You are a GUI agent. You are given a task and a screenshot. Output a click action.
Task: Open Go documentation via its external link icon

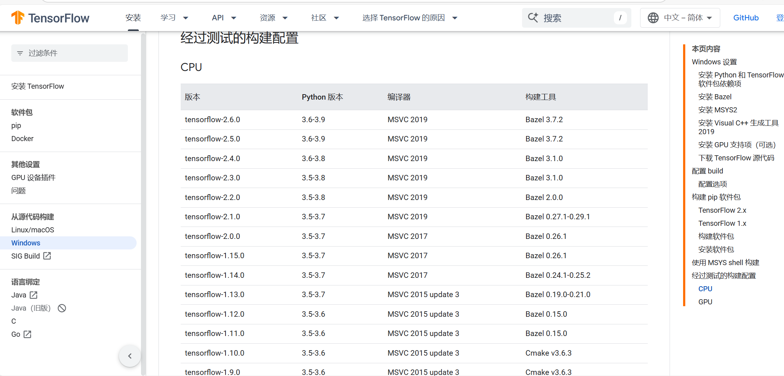tap(27, 334)
